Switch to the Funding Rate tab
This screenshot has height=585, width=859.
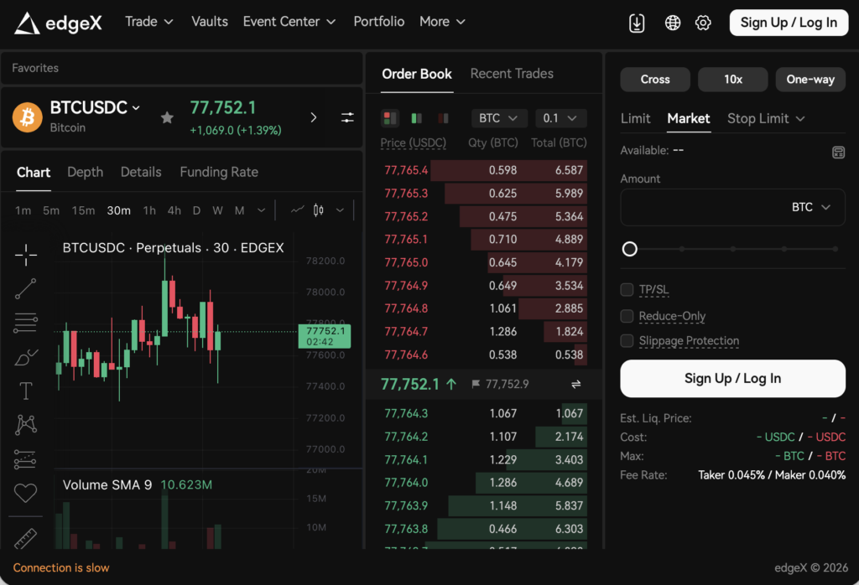click(x=219, y=173)
